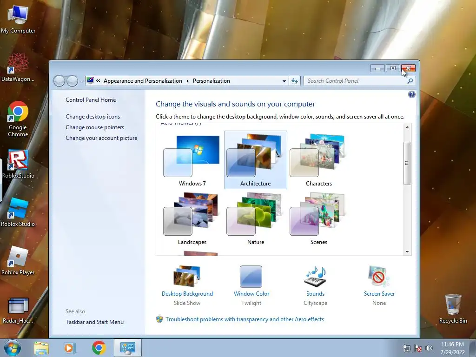The width and height of the screenshot is (476, 357).
Task: Select the Windows 7 theme
Action: coord(192,161)
